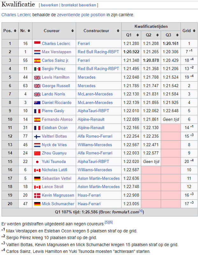Open Max Verstappen driver link
The height and width of the screenshot is (255, 198).
pos(56,52)
